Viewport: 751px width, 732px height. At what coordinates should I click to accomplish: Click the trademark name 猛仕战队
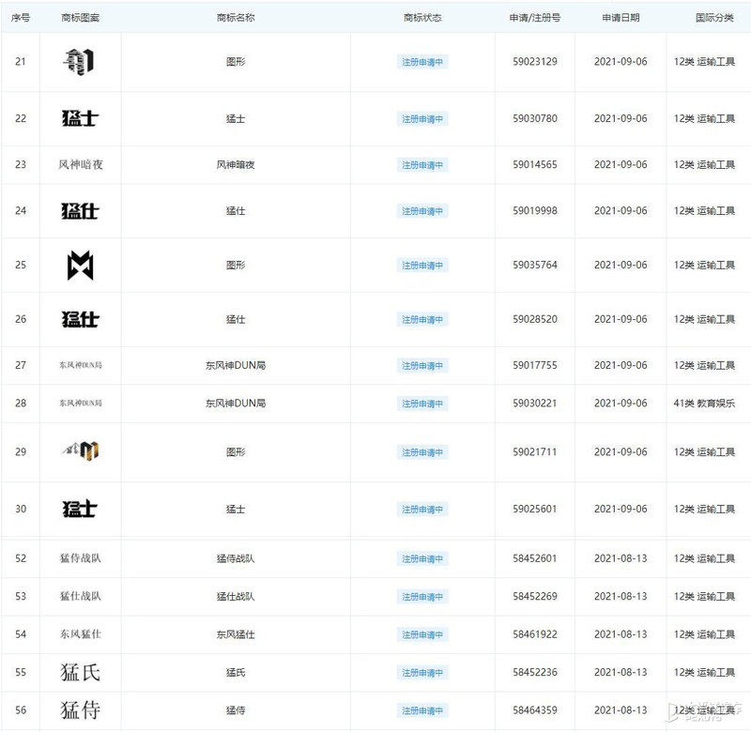(236, 597)
